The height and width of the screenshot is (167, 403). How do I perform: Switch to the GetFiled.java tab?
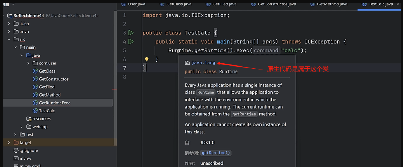221,4
